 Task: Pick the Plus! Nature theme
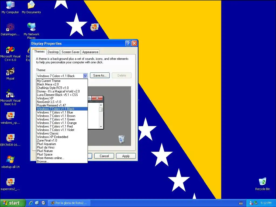[x=62, y=151]
